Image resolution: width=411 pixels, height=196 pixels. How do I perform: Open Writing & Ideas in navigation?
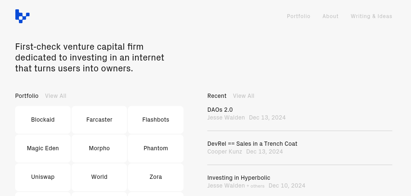point(371,16)
